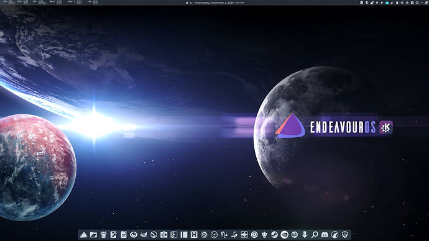Launch the pencil text editor icon in dock

click(113, 234)
